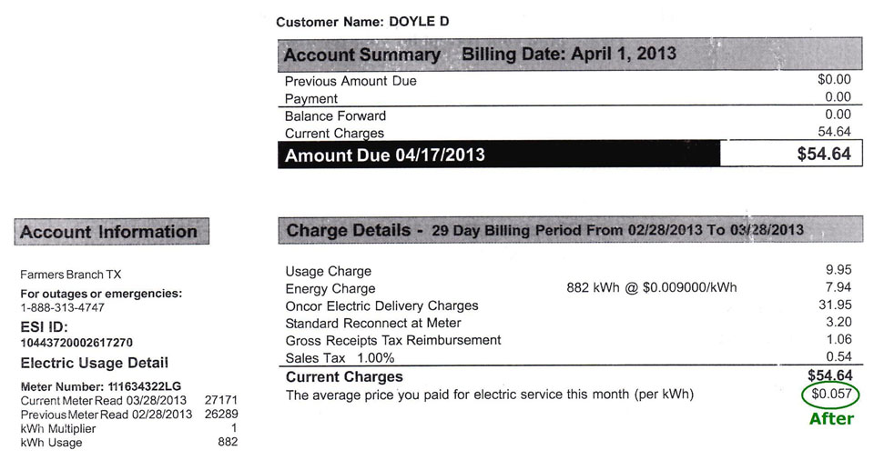The image size is (874, 460).
Task: Select the Electric Usage Detail heading
Action: pyautogui.click(x=94, y=363)
